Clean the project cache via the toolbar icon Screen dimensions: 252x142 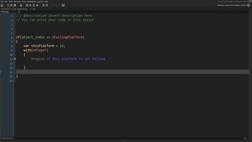[x=37, y=5]
